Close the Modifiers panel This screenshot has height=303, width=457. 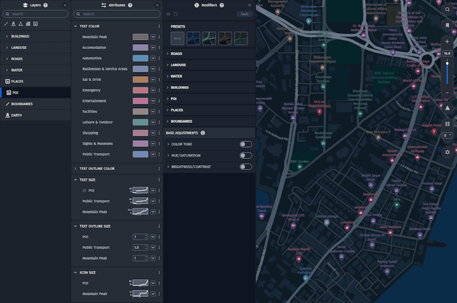249,5
